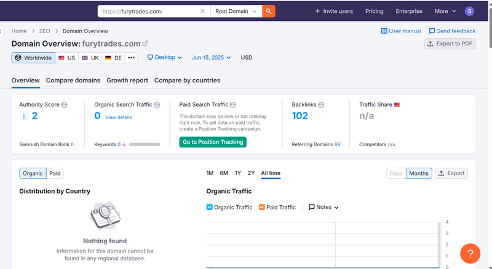The height and width of the screenshot is (269, 492).
Task: Open the Enterprise page
Action: 409,11
